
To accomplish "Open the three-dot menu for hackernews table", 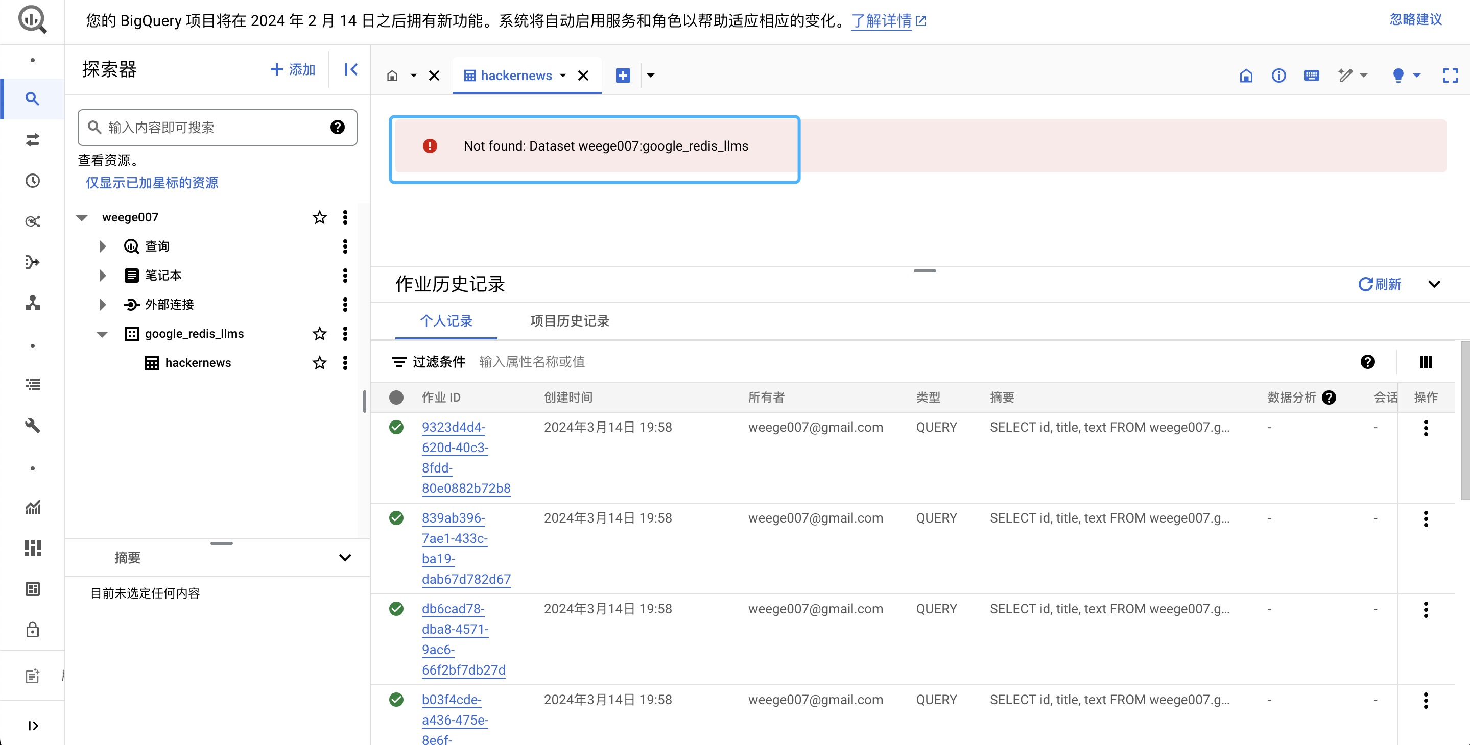I will [x=345, y=362].
